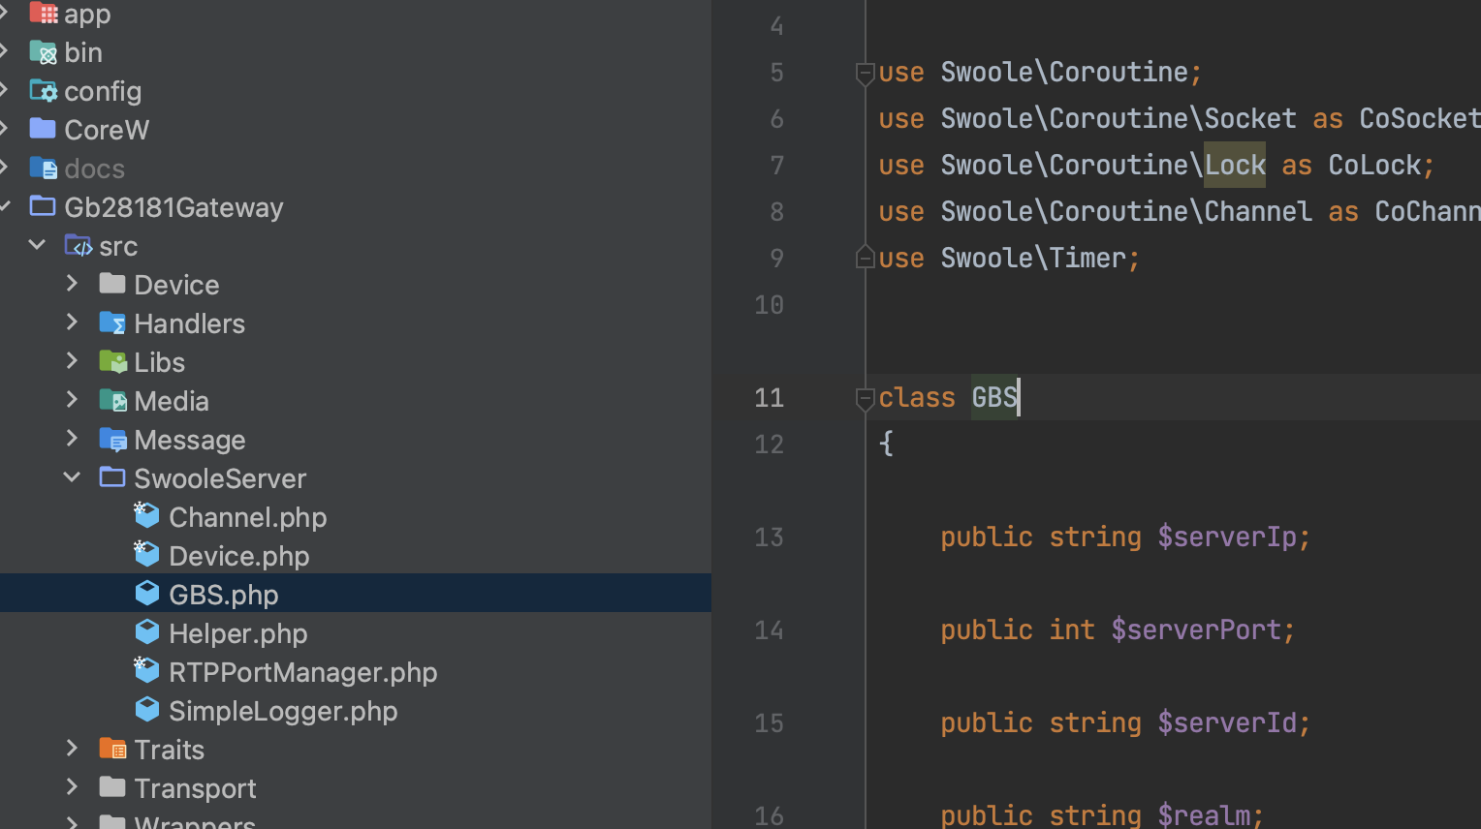Fold the use imports block on line 5
Screen dimensions: 1481x829
click(x=866, y=73)
